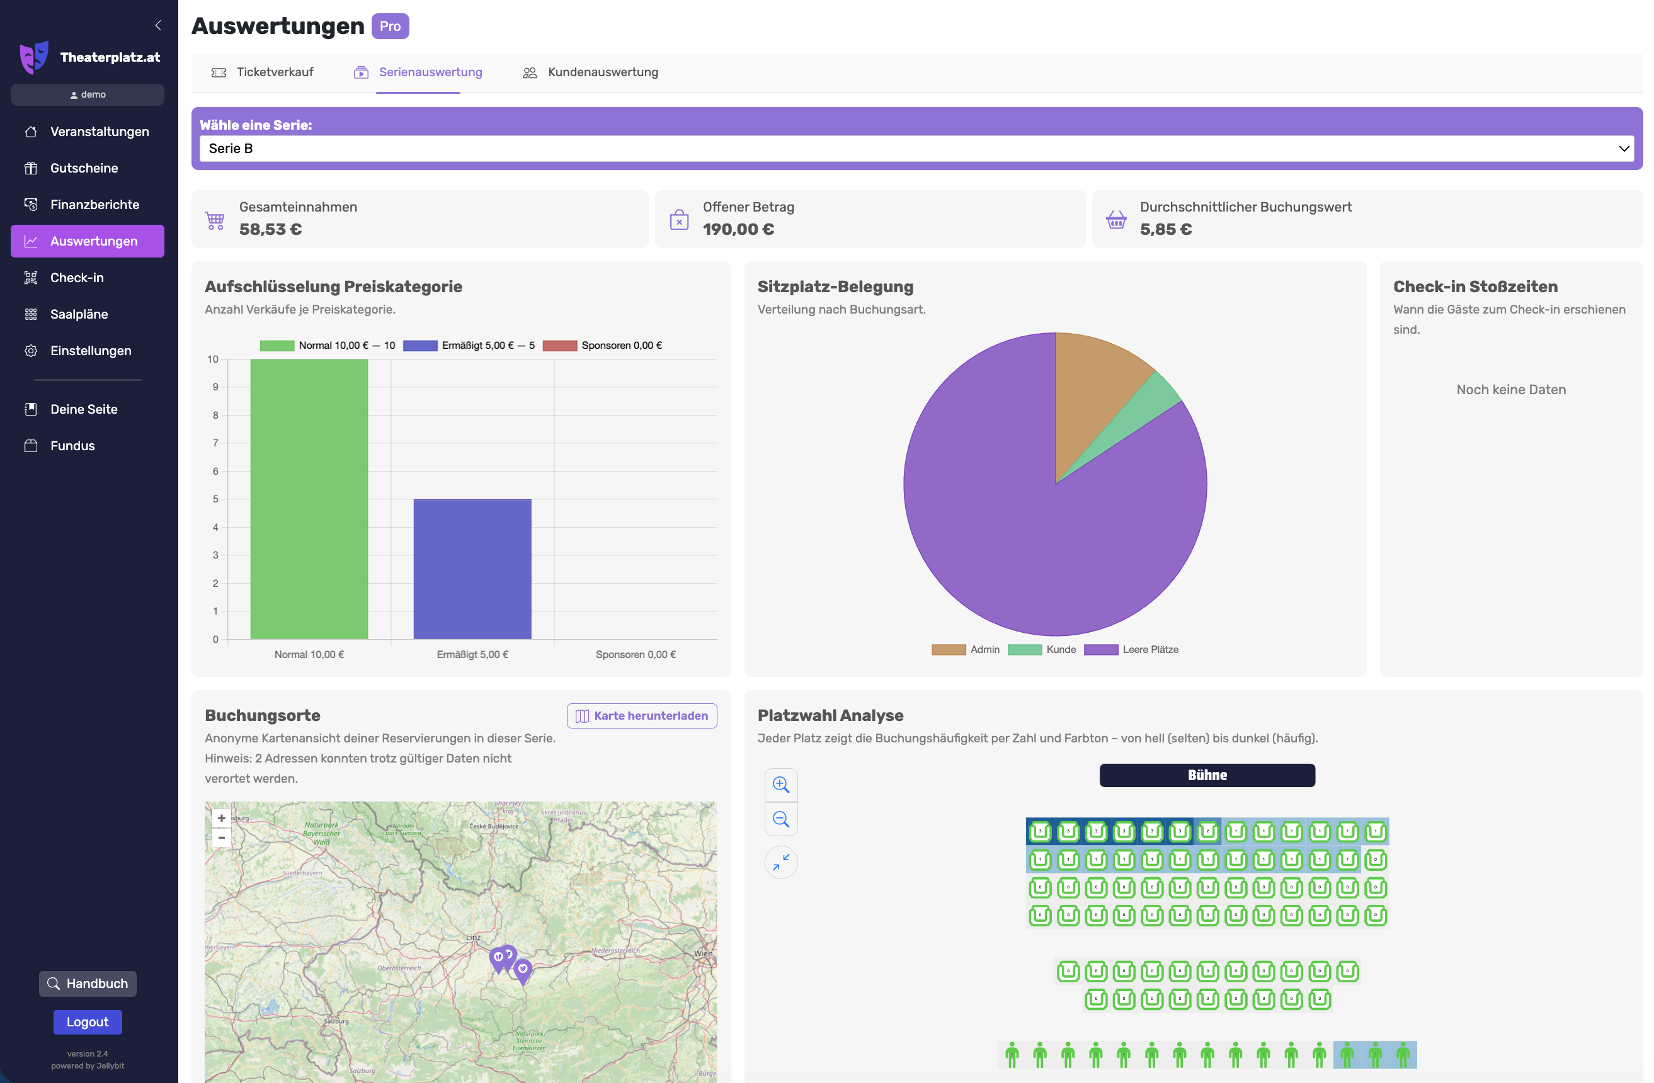Zoom out of the seating plan

pyautogui.click(x=780, y=819)
